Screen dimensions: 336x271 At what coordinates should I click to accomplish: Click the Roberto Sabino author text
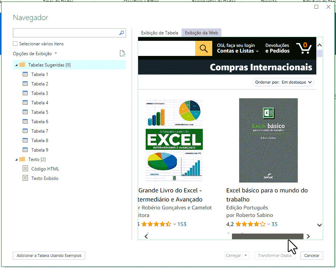click(x=254, y=215)
